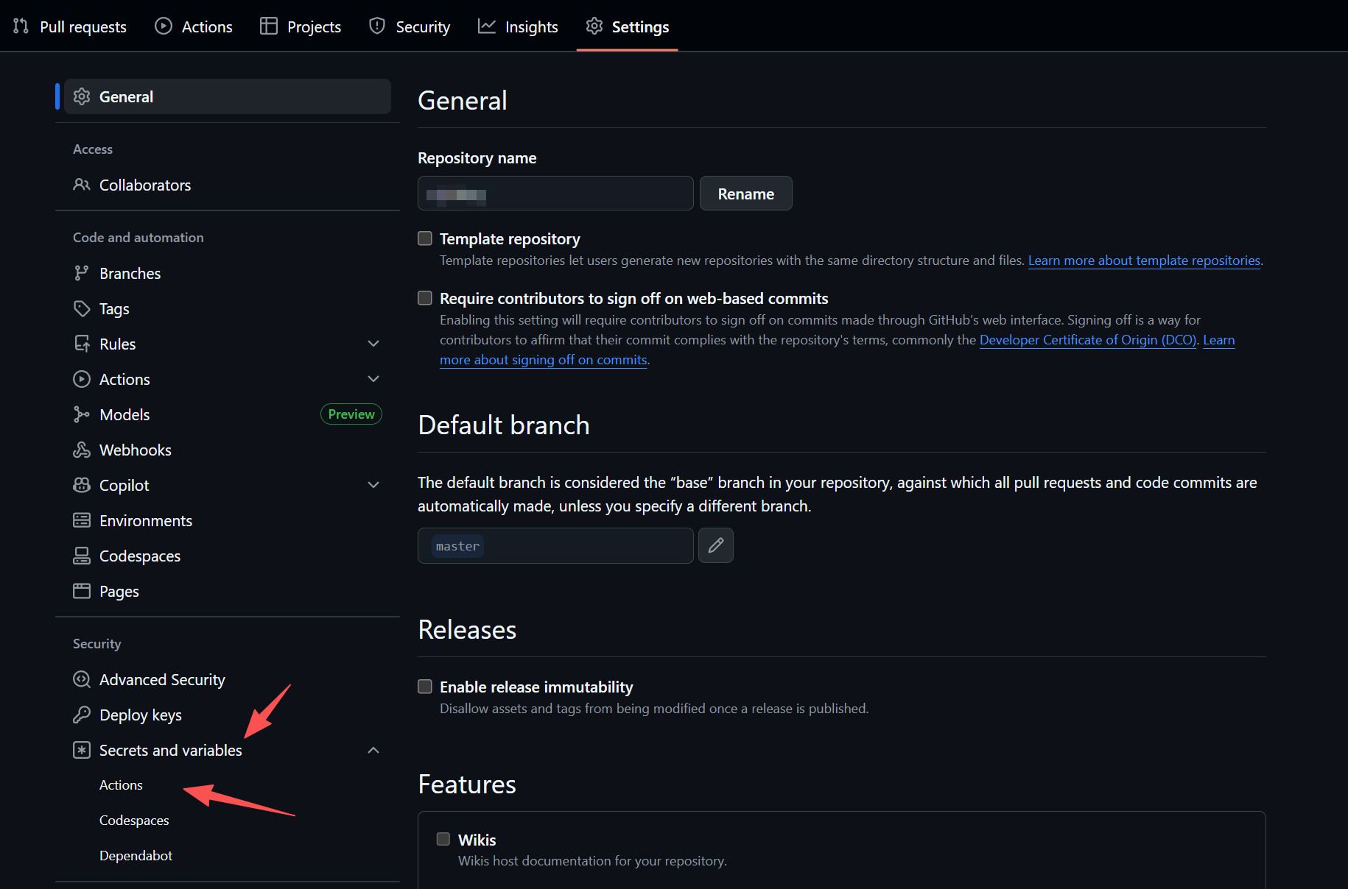Screen dimensions: 1348x889
Task: Open the Tags settings icon
Action: [82, 308]
